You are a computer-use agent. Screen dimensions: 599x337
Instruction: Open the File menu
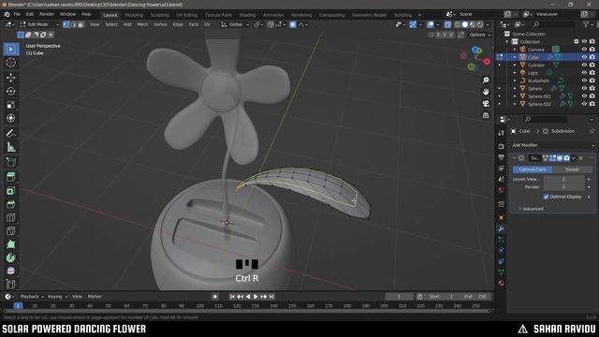coord(17,15)
